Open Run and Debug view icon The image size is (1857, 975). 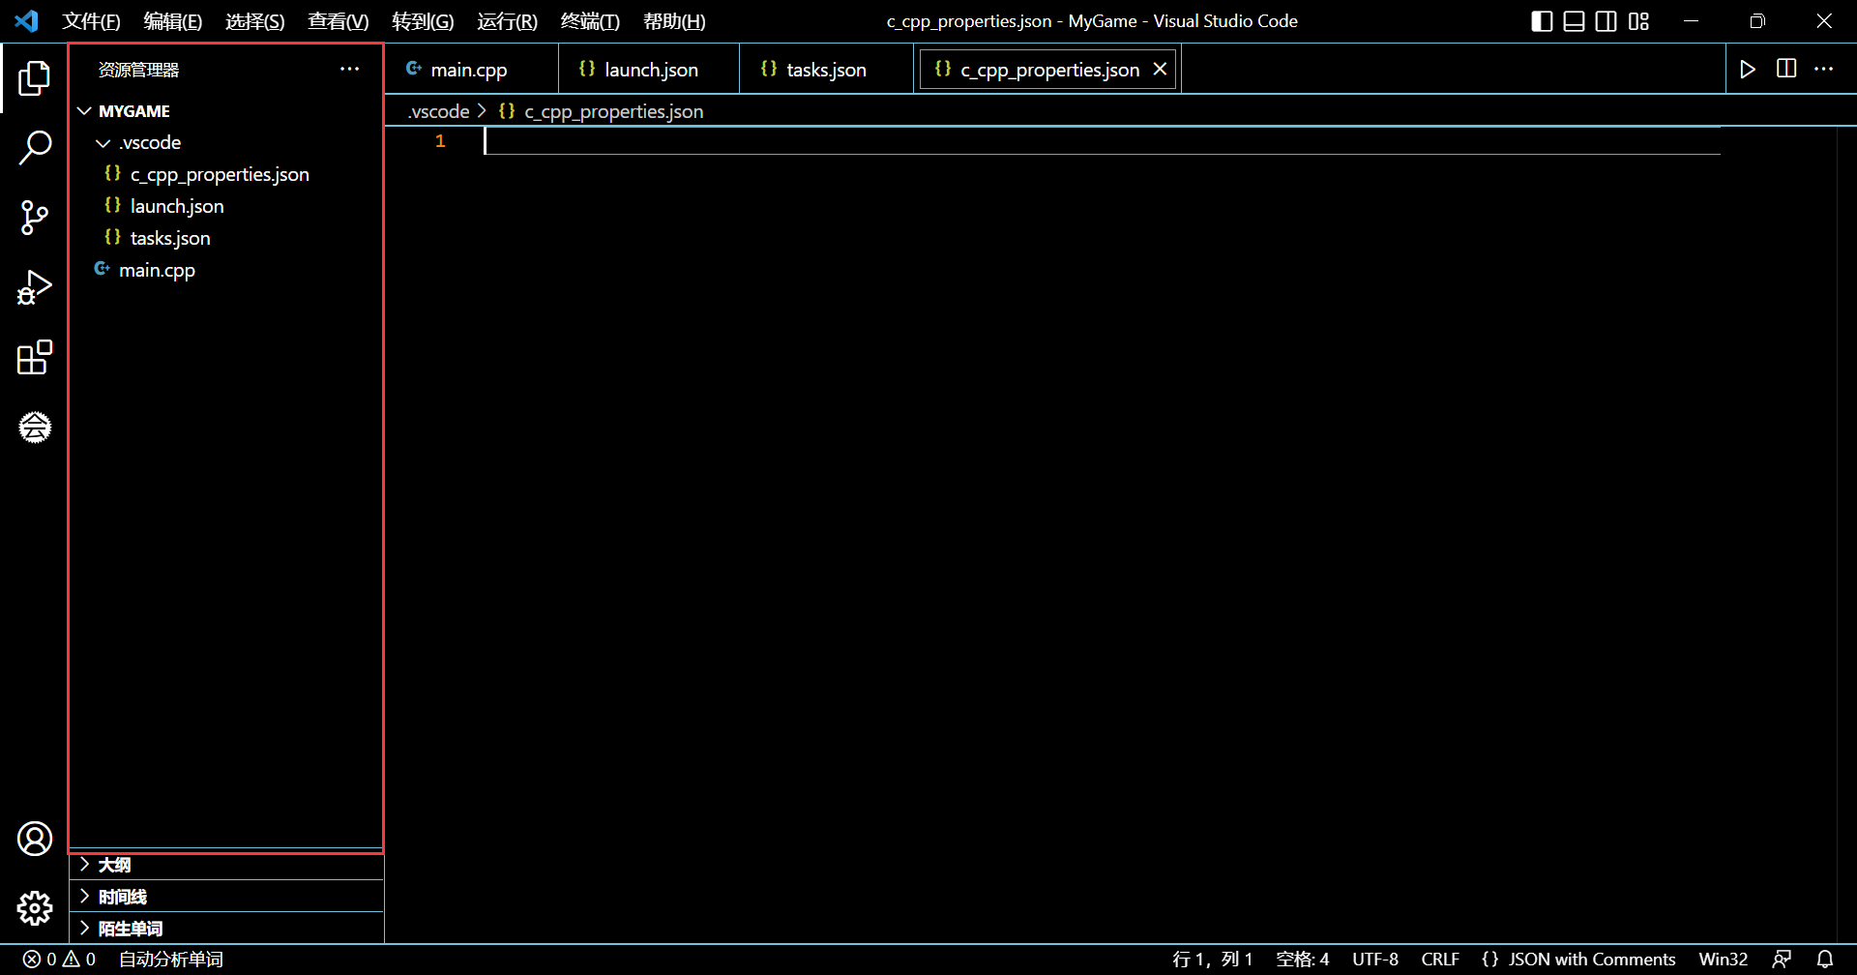(x=35, y=287)
